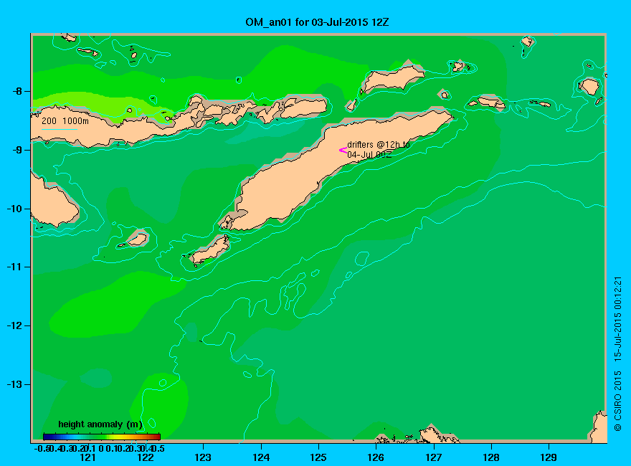Click the latitude label -12

click(x=14, y=325)
